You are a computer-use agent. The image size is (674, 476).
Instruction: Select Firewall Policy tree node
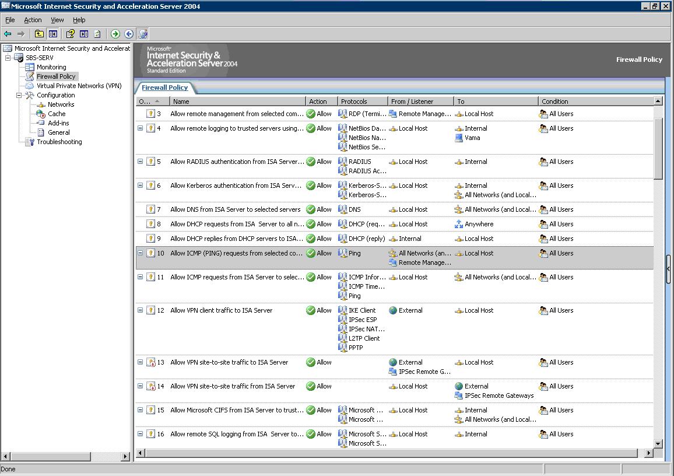pyautogui.click(x=56, y=76)
